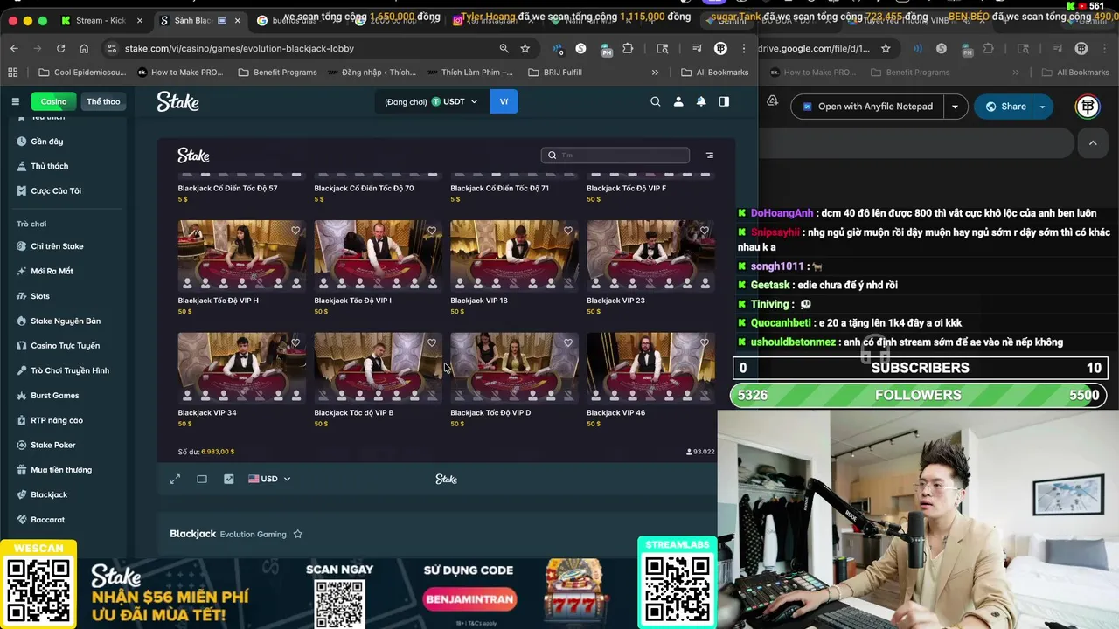Open the Stake sidebar hamburger menu

point(15,101)
